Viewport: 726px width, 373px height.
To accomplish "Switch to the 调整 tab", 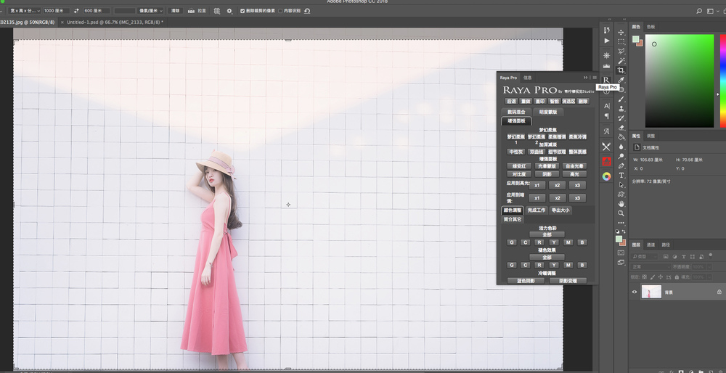I will 650,136.
